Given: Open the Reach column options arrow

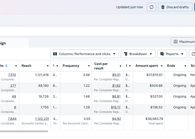Looking at the screenshot, I should [x=48, y=66].
